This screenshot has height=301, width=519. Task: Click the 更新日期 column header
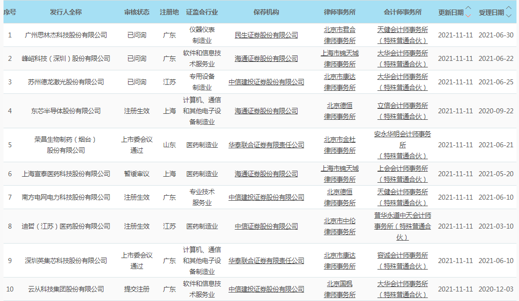tap(450, 12)
